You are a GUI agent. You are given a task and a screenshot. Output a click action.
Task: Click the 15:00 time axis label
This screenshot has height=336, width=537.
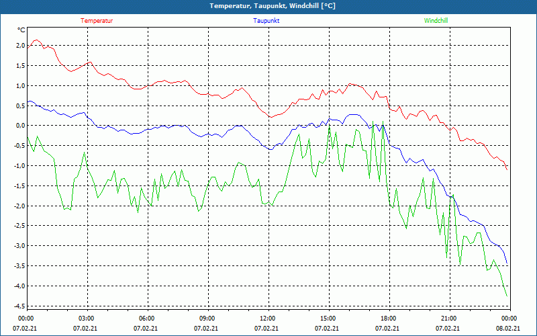pos(329,319)
